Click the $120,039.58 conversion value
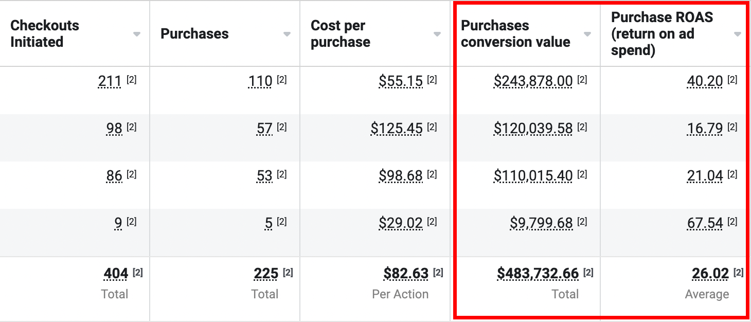 (x=533, y=129)
